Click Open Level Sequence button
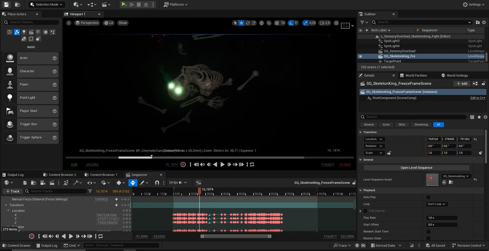Image resolution: width=489 pixels, height=251 pixels. (x=416, y=168)
